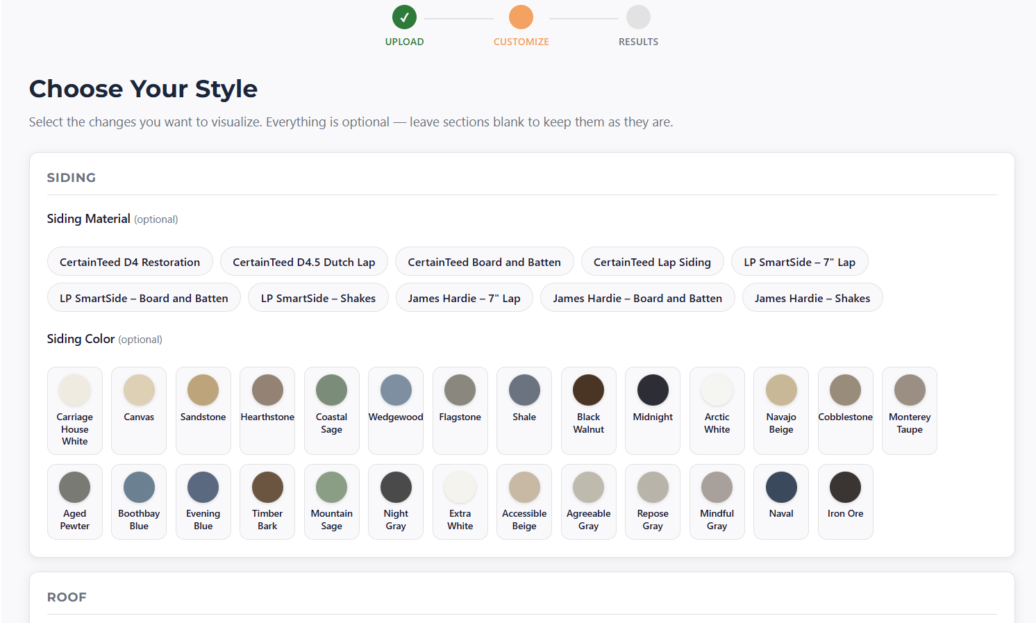Pick CertainTeed Lap Siding option
The image size is (1036, 623).
(652, 262)
